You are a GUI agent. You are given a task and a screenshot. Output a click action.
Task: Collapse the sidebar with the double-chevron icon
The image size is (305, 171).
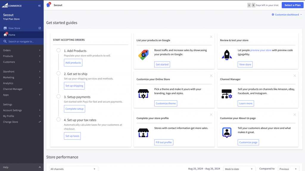39,6
